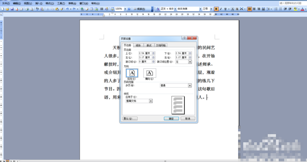This screenshot has width=307, height=162.
Task: Switch to the 版式 tab
Action: click(149, 46)
